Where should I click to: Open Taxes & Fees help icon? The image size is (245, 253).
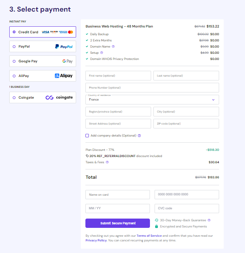107,162
